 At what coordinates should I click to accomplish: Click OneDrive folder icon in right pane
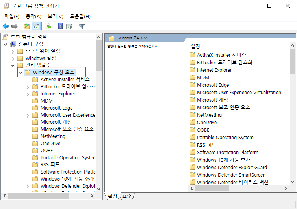[x=193, y=122]
